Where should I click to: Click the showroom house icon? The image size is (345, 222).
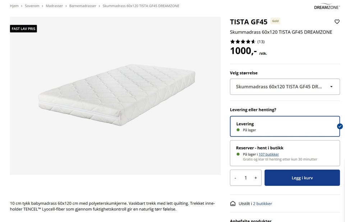pyautogui.click(x=233, y=204)
